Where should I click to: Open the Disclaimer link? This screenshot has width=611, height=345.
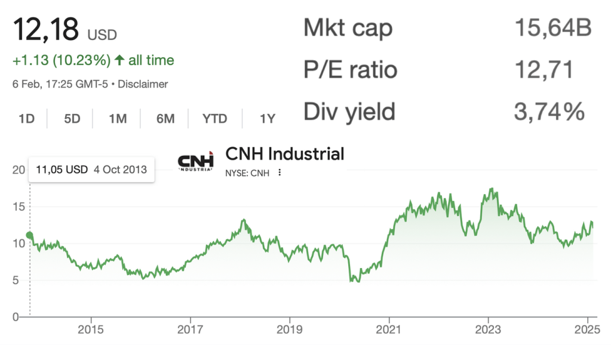point(143,84)
